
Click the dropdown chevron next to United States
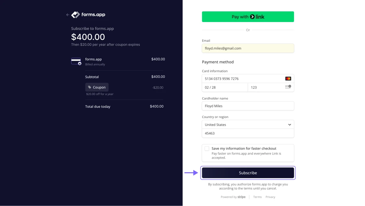click(x=289, y=125)
